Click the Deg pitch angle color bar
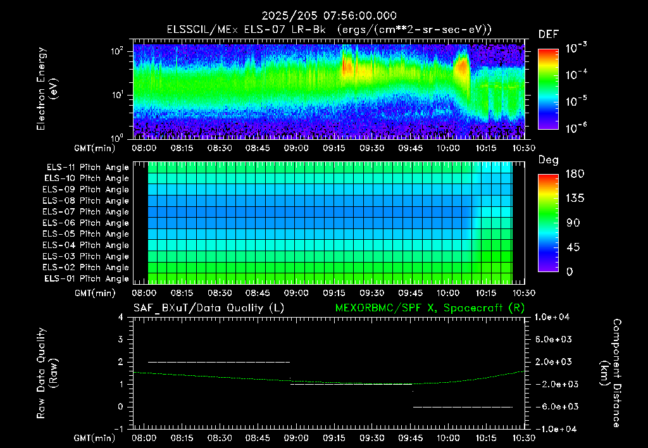Screen dimensions: 648x448 coord(548,223)
